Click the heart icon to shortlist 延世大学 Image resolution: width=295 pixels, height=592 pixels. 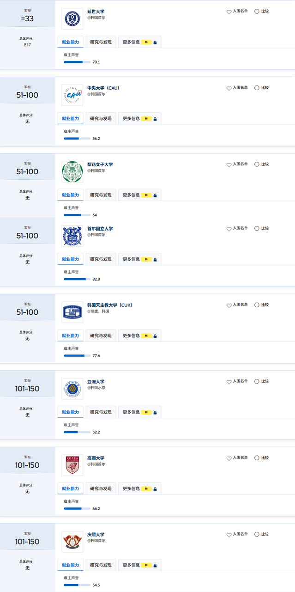click(x=229, y=12)
